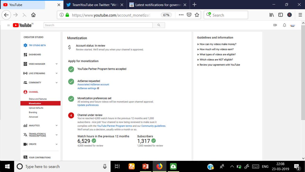Click the YouTube hamburger guide icon
This screenshot has height=172, width=305.
coord(8,25)
